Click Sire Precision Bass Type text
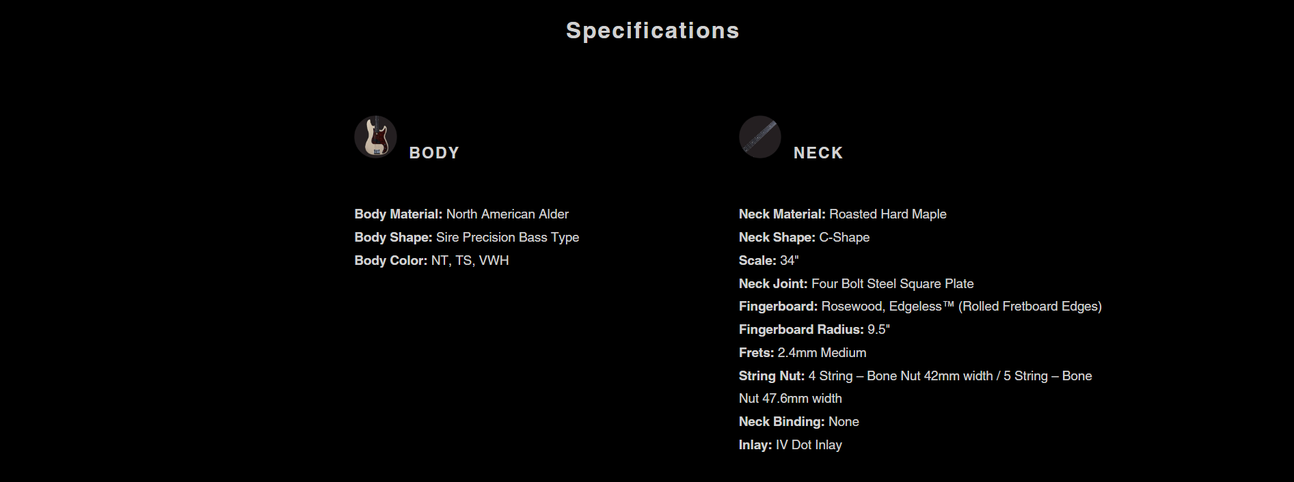The height and width of the screenshot is (482, 1294). coord(507,238)
